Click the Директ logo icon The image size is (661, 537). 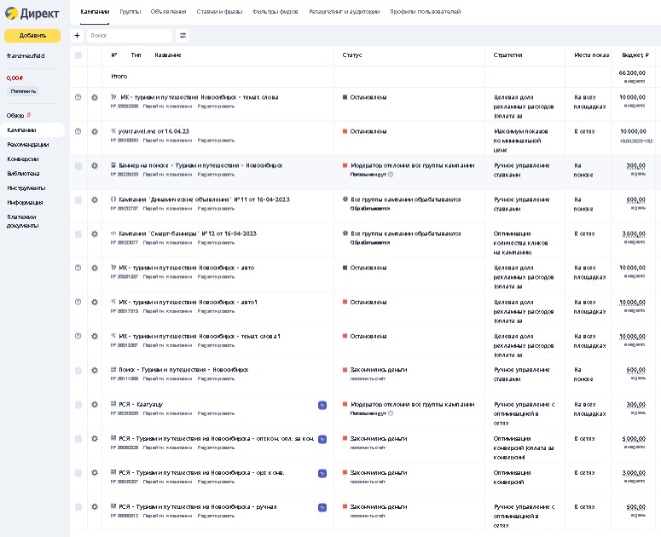[12, 13]
